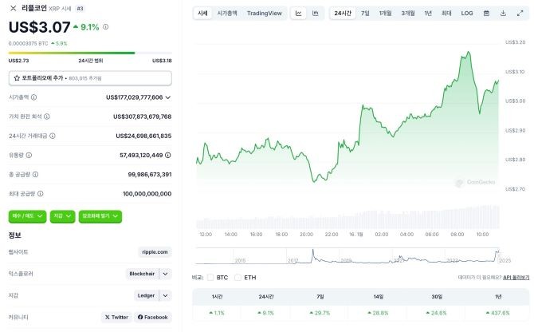Select the TradingView tab
This screenshot has width=534, height=332.
point(264,14)
